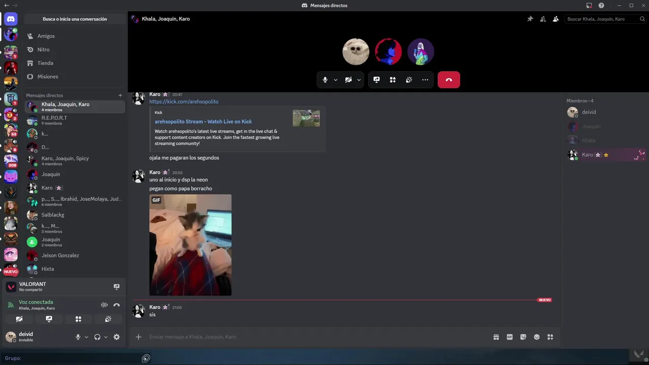The image size is (649, 365).
Task: Open soundboard in call controls
Action: pyautogui.click(x=409, y=80)
